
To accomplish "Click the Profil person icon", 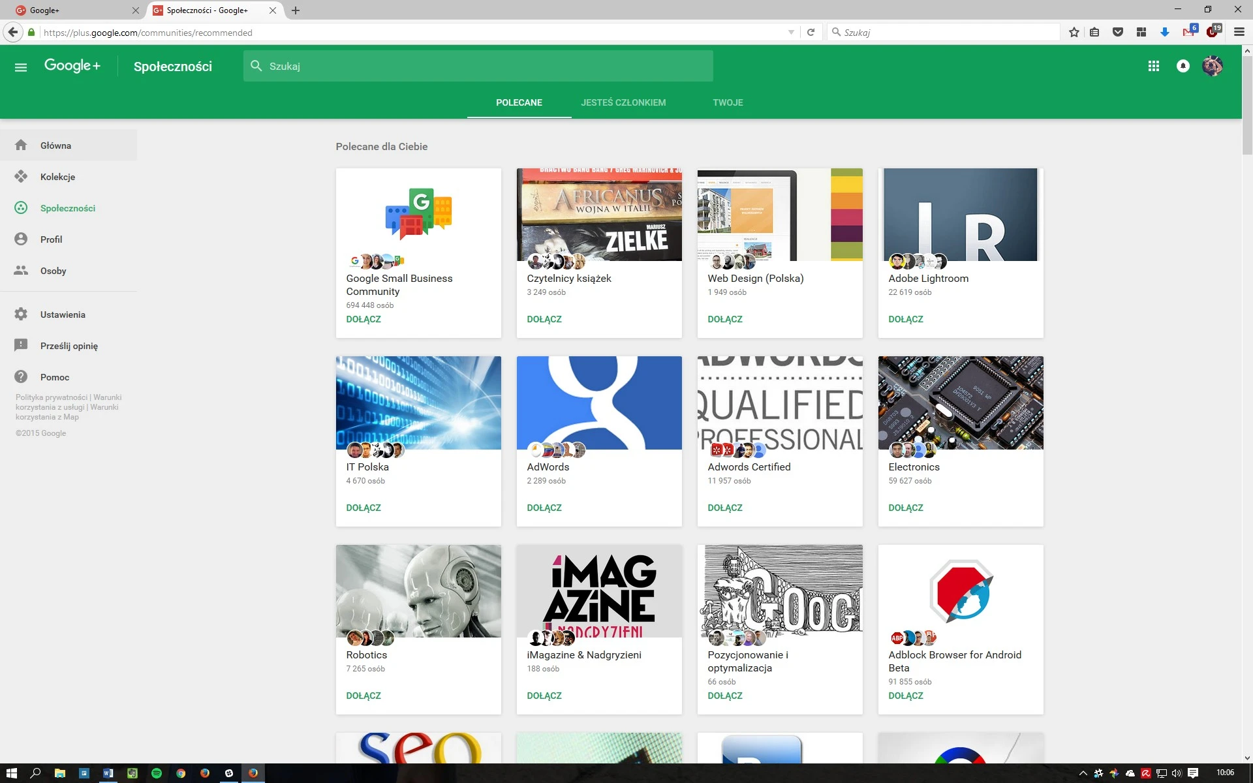I will (x=21, y=239).
